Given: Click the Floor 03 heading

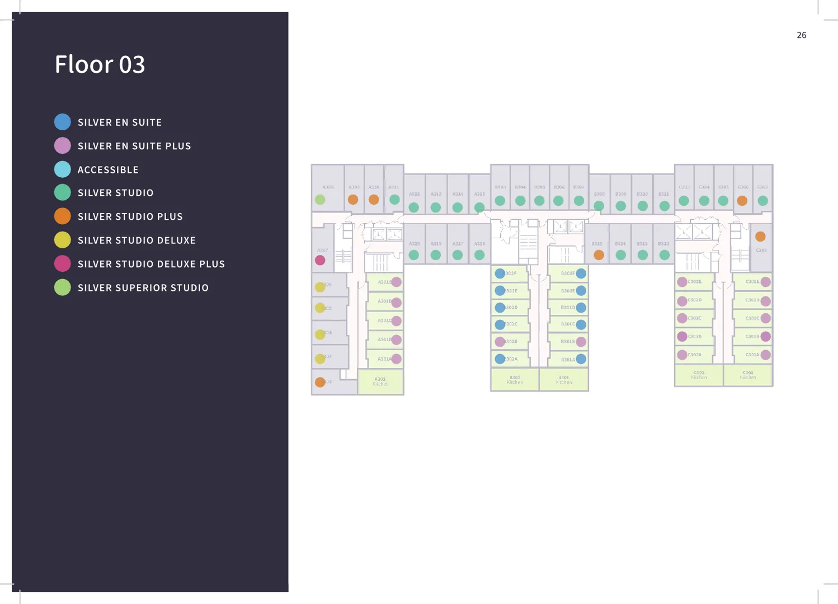Looking at the screenshot, I should point(100,64).
